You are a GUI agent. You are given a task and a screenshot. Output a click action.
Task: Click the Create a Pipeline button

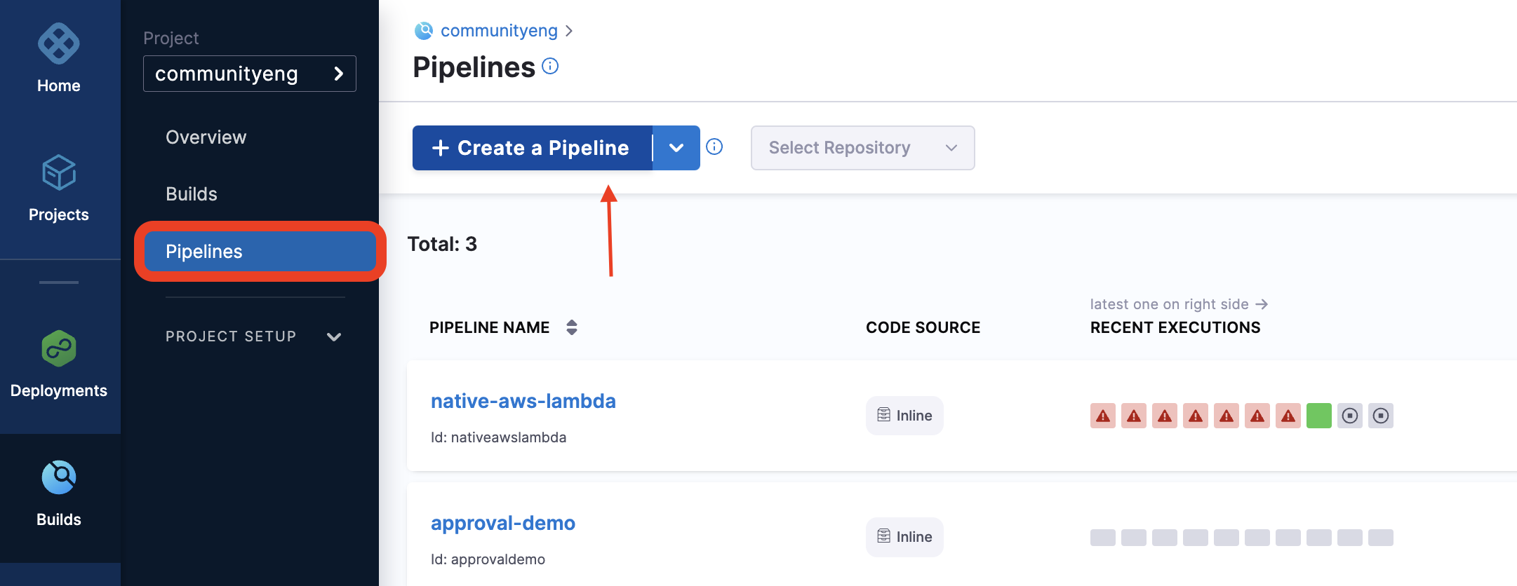click(533, 148)
